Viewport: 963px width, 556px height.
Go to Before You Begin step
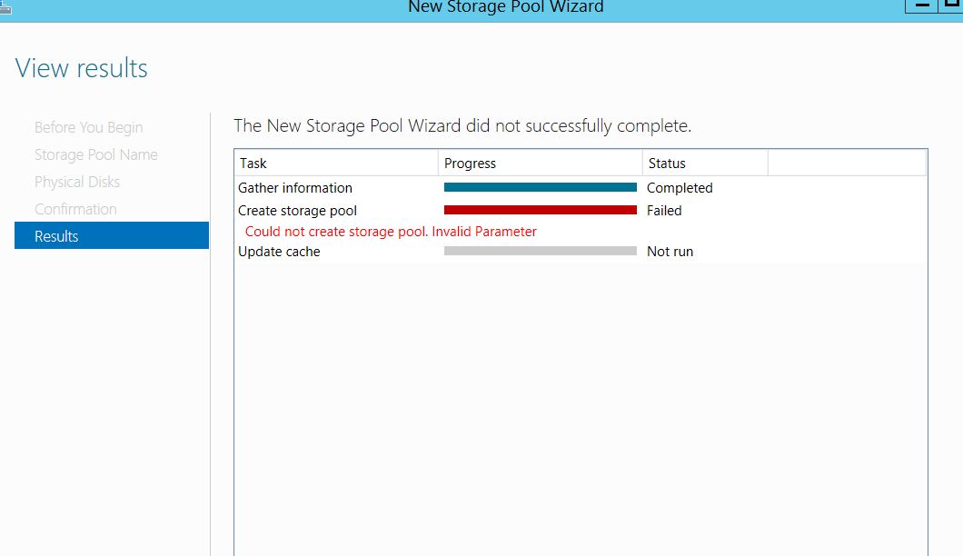coord(88,127)
